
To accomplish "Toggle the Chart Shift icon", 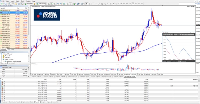I will click(71, 4).
